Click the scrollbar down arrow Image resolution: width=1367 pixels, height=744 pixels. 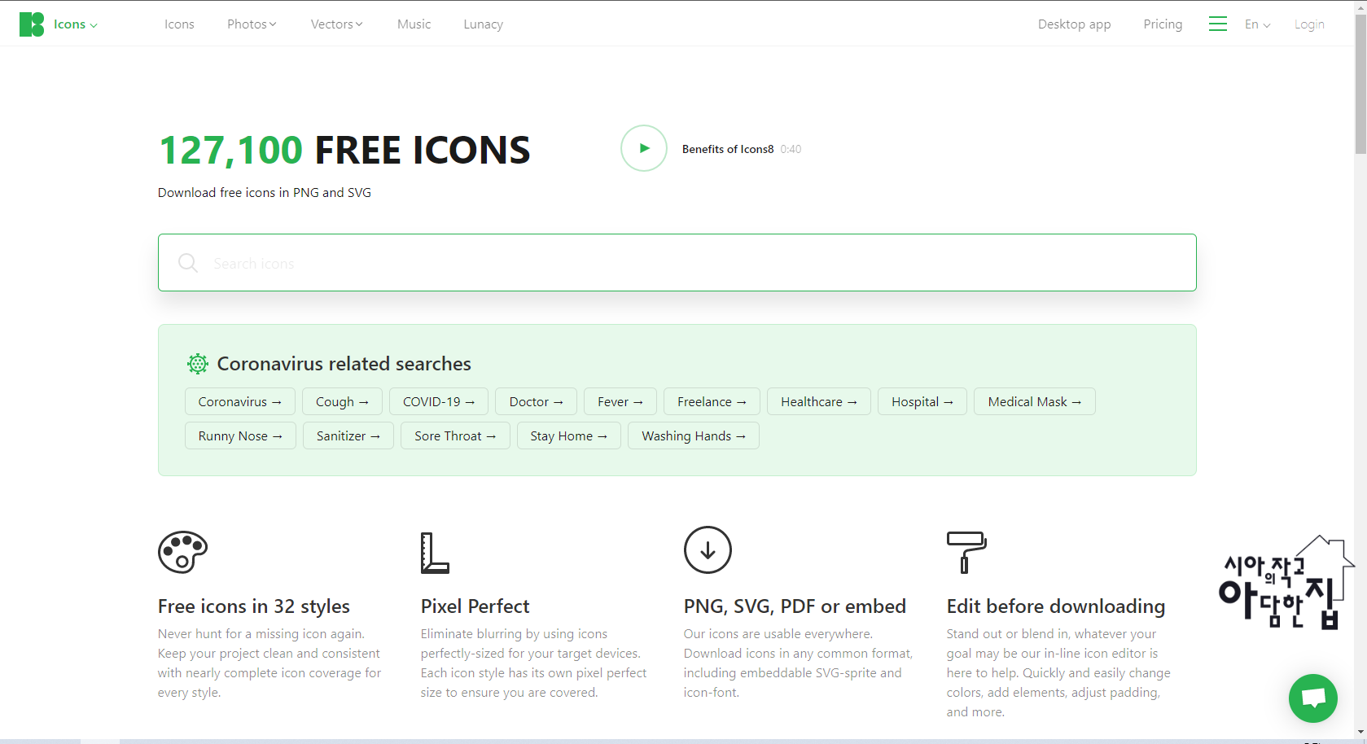pyautogui.click(x=1360, y=733)
